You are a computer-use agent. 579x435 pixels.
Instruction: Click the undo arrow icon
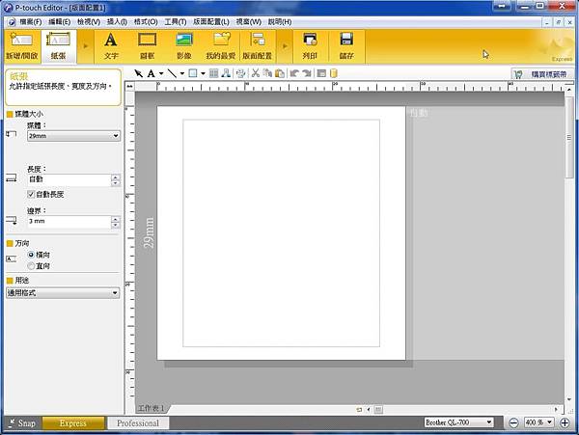click(294, 73)
